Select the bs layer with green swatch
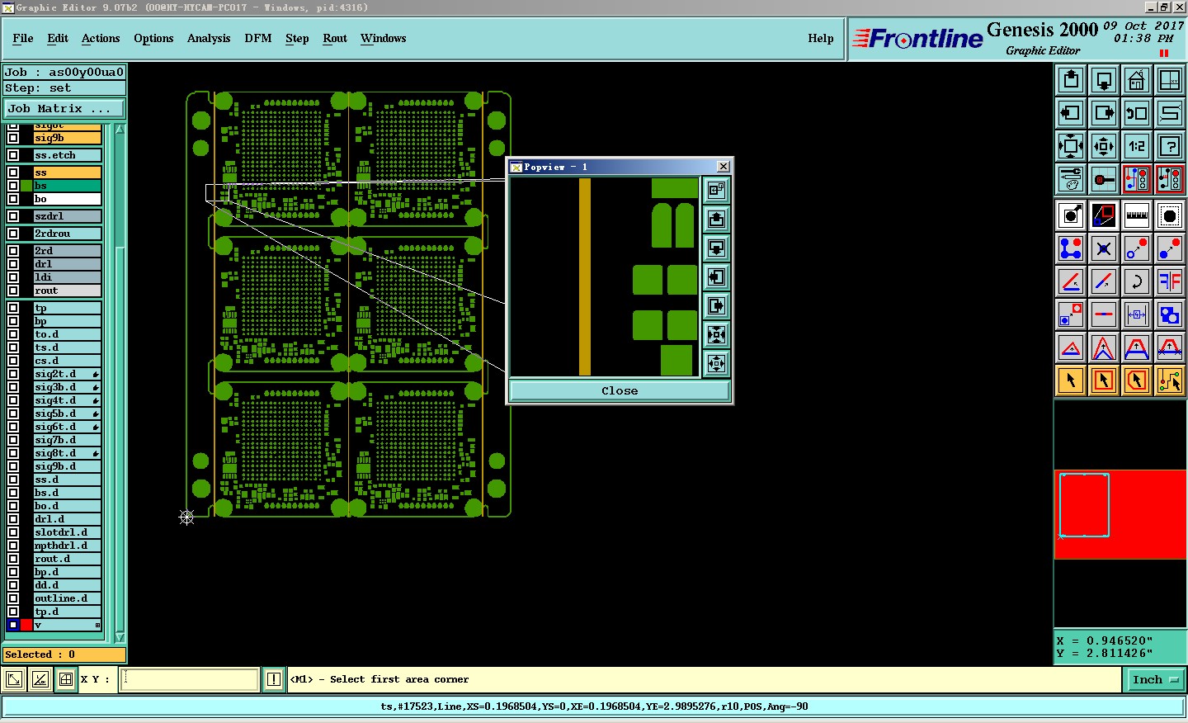Screen dimensions: 1188x723 click(66, 186)
